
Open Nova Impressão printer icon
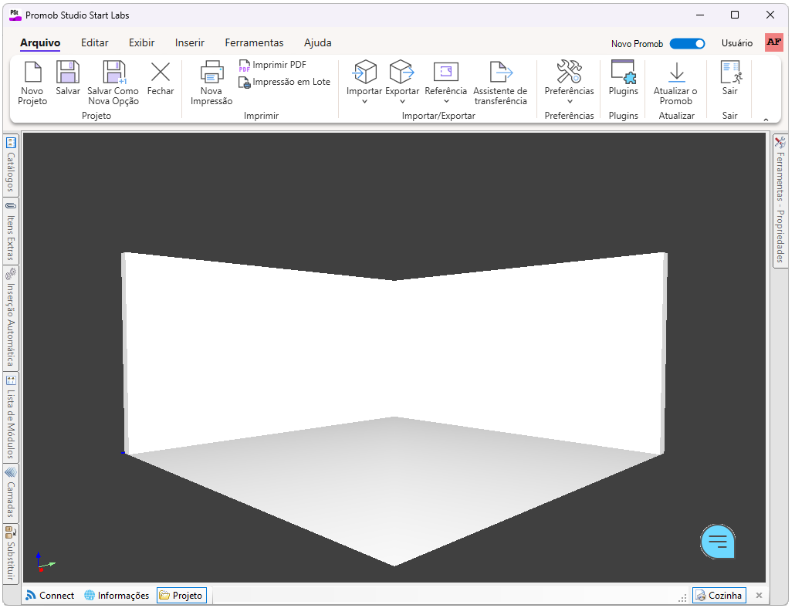pos(211,72)
